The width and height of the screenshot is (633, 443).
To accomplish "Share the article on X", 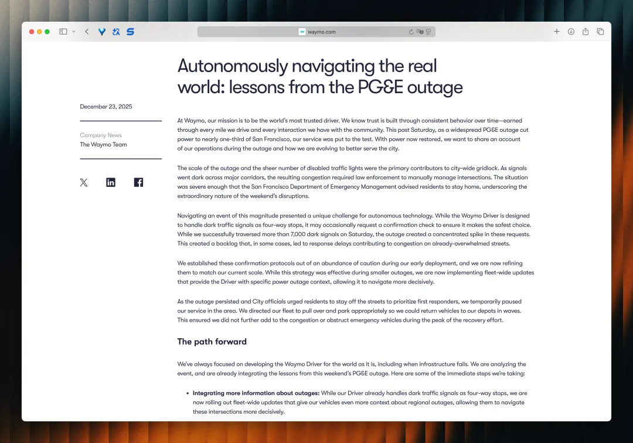I will 84,182.
